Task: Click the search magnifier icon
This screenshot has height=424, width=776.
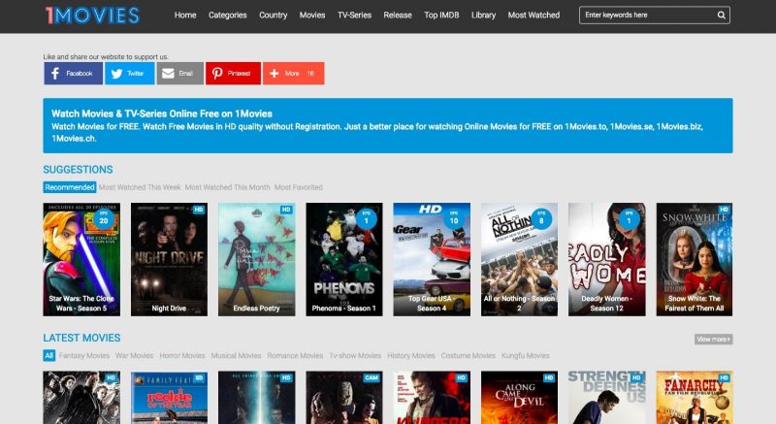Action: [722, 16]
